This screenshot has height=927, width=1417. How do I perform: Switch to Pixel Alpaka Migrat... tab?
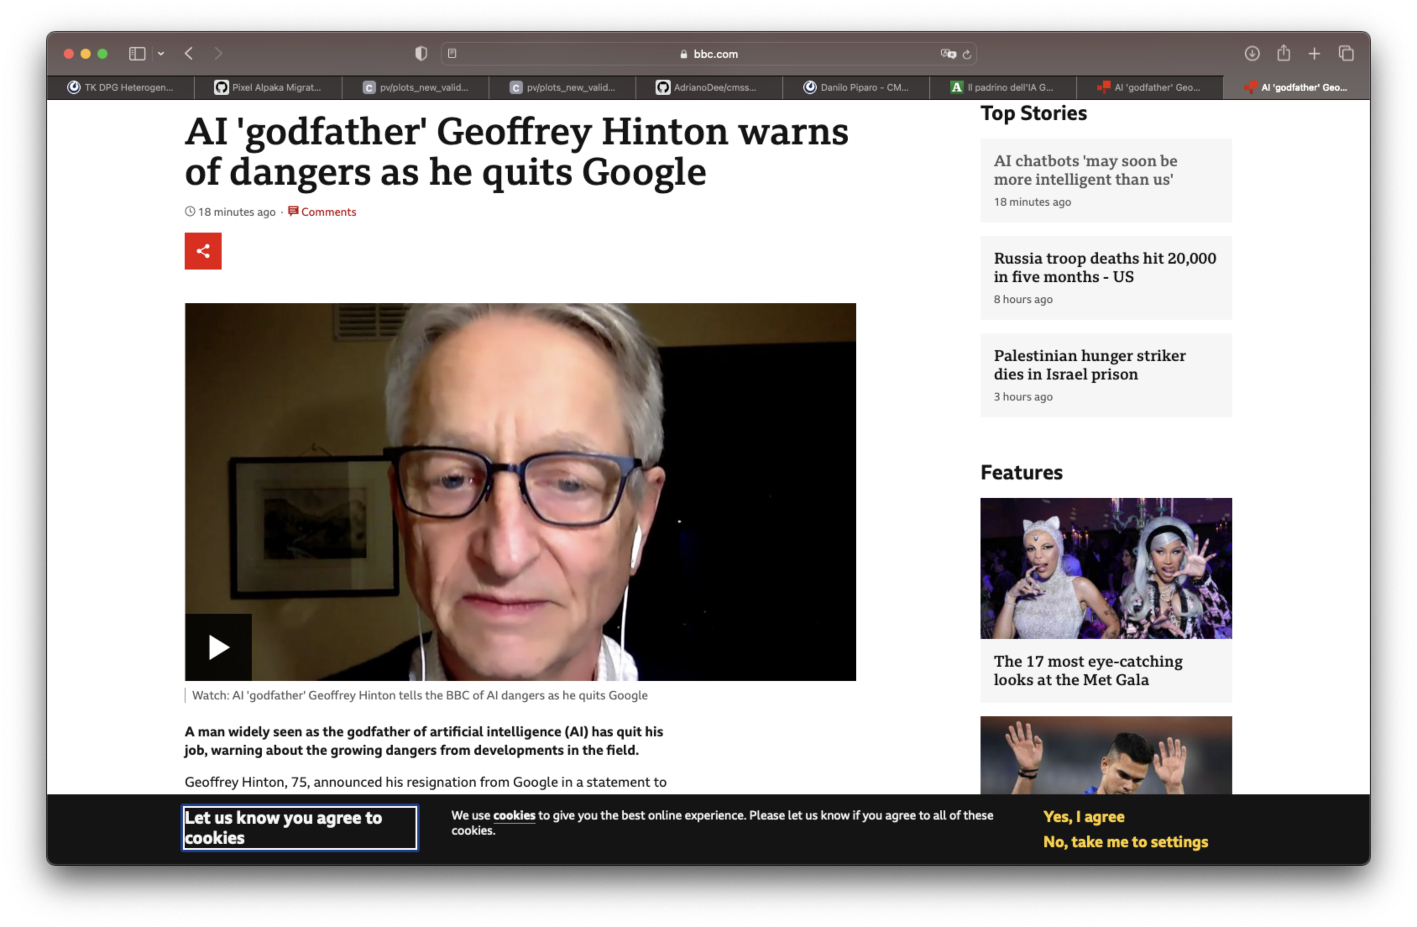(x=268, y=87)
